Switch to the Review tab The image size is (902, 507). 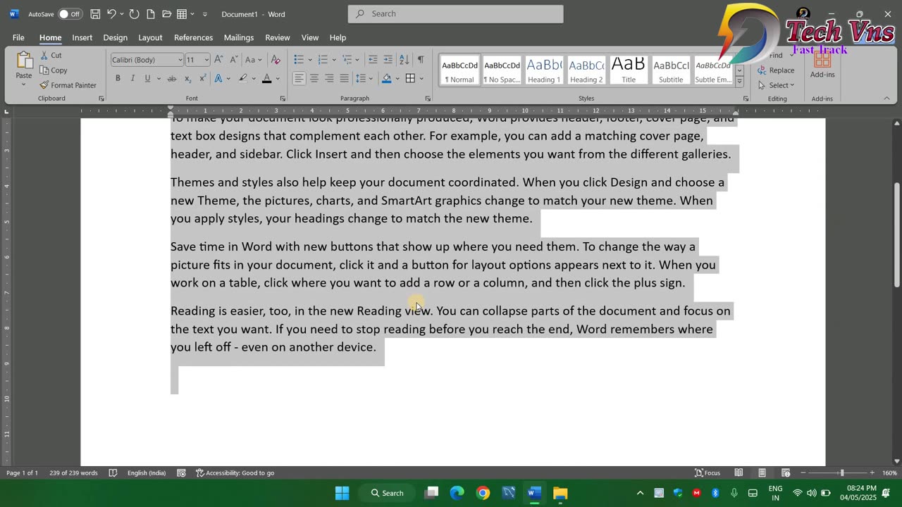pyautogui.click(x=277, y=37)
